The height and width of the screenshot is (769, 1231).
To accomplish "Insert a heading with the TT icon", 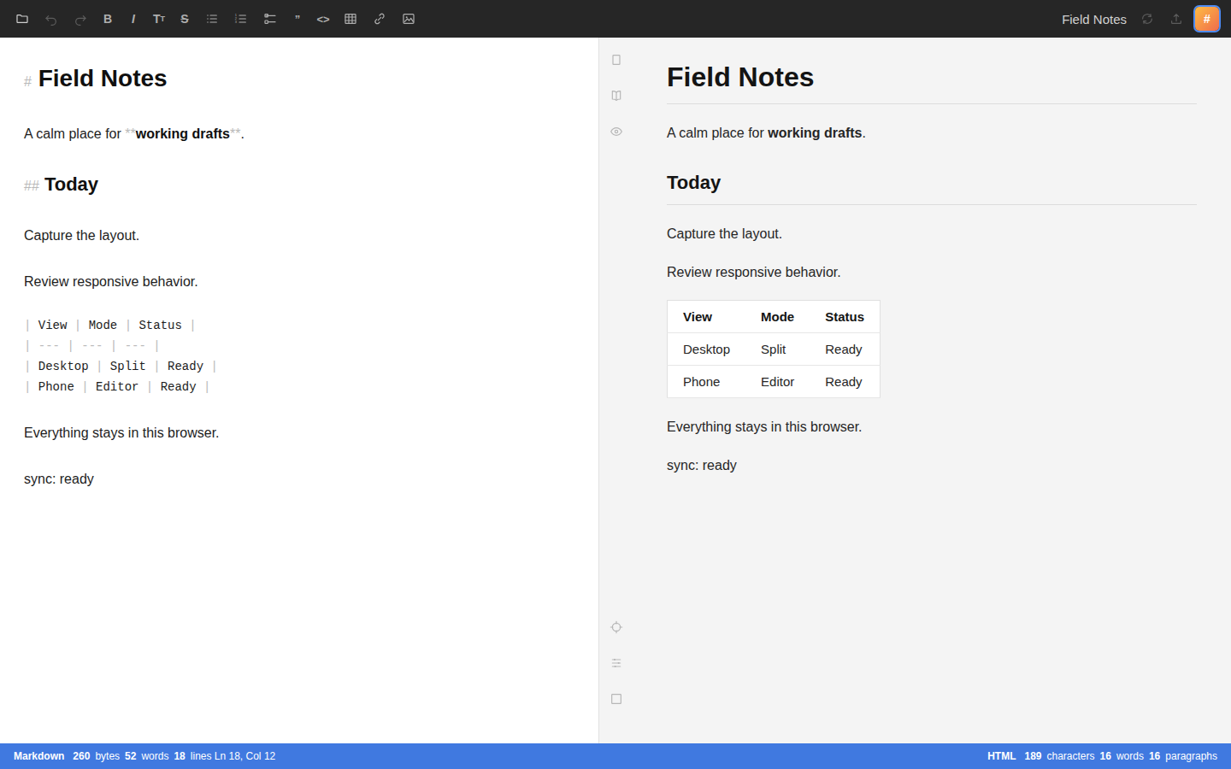I will tap(159, 19).
